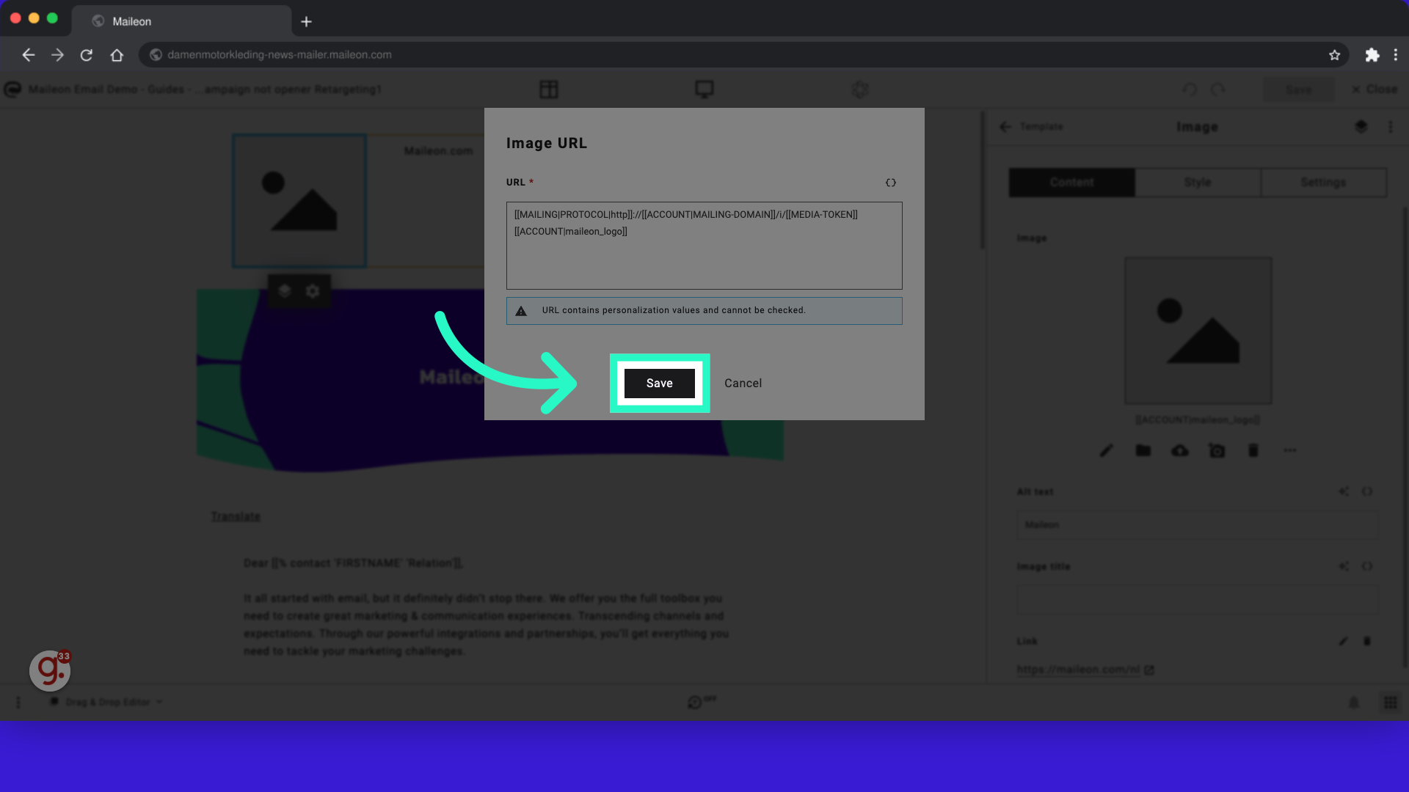Switch to the layout grid view icon
This screenshot has width=1409, height=792.
click(x=549, y=89)
